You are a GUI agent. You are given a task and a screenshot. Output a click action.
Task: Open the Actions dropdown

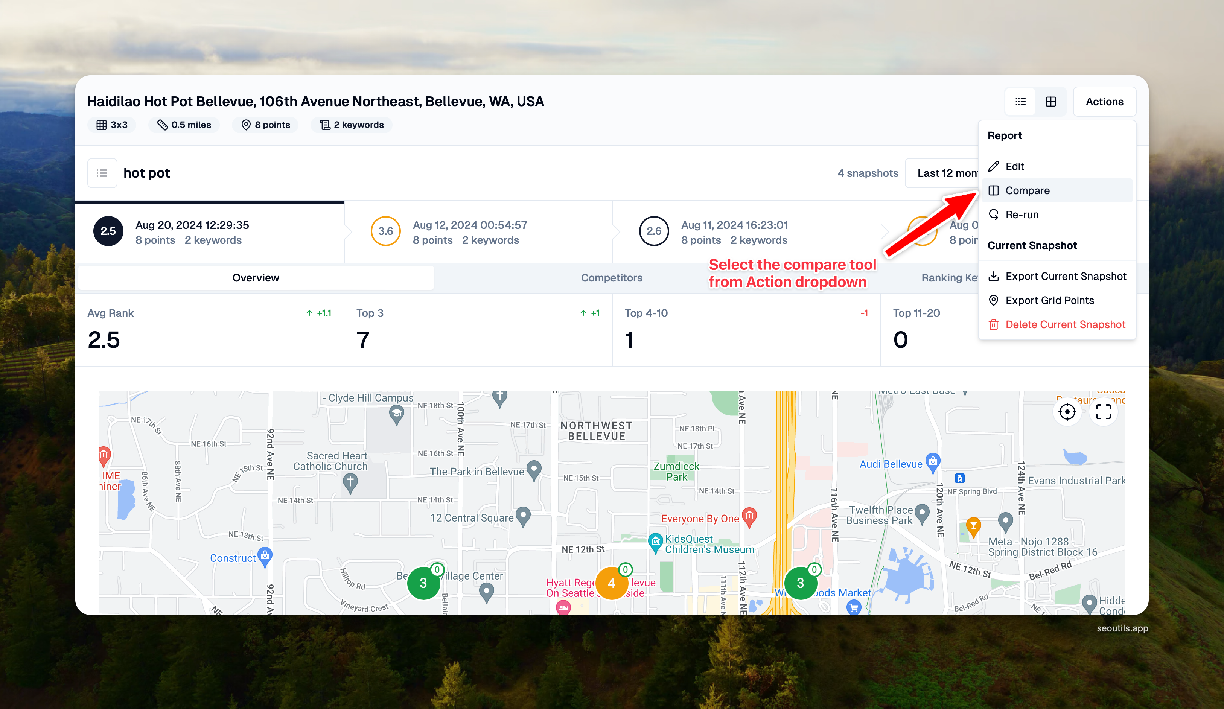(x=1104, y=102)
